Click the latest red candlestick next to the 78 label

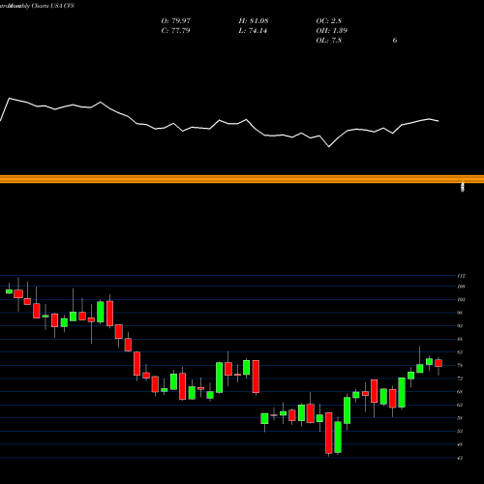coord(439,363)
